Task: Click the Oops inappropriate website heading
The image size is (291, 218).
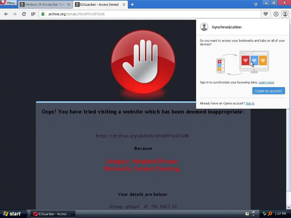Action: (143, 112)
